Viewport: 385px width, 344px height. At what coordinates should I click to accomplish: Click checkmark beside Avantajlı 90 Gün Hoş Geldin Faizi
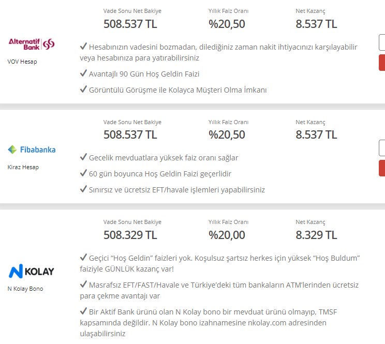click(x=83, y=73)
